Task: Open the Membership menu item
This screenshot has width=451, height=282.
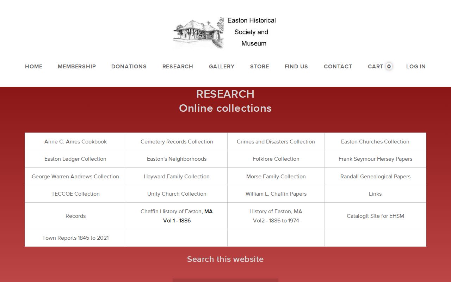Action: point(77,66)
